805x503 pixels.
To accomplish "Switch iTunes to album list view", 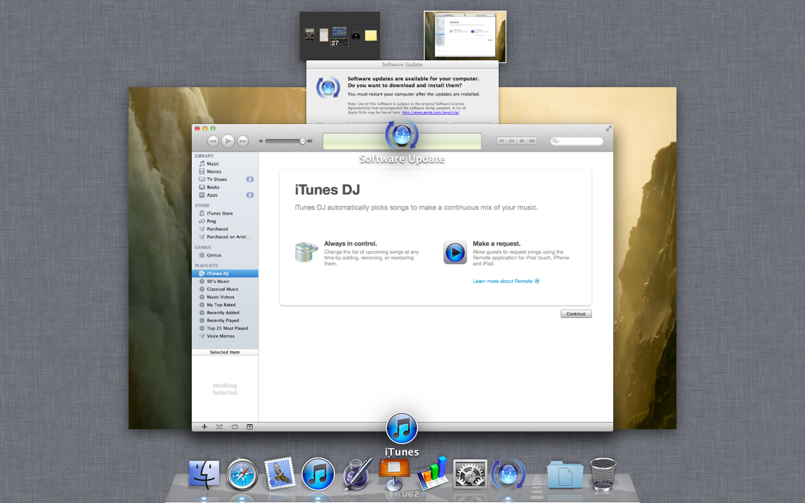I will tap(512, 141).
